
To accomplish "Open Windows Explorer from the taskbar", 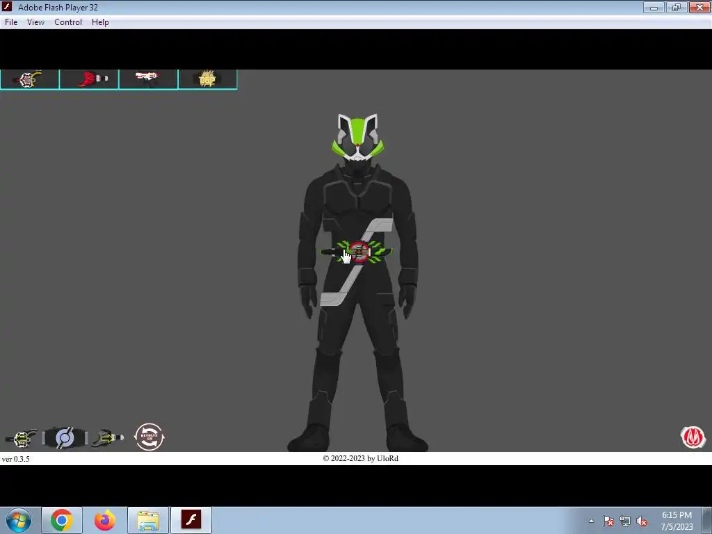I will tap(148, 520).
